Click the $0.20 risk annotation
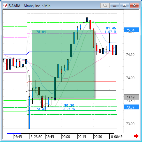The width and height of the screenshot is (142, 142). pos(69,105)
